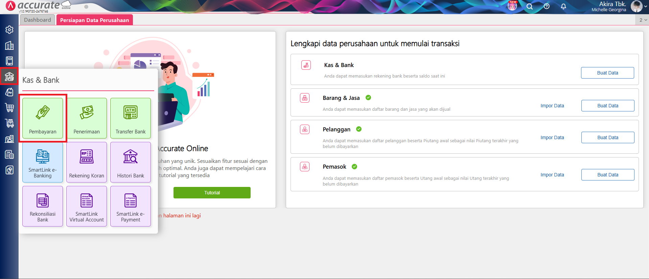Open notifications bell icon
The image size is (649, 279).
[563, 6]
